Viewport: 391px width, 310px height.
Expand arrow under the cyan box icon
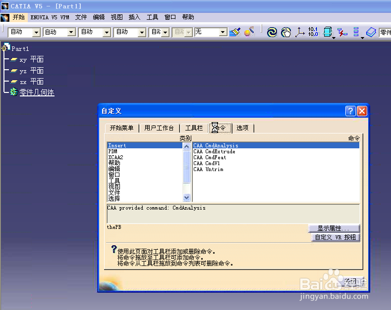(x=334, y=38)
